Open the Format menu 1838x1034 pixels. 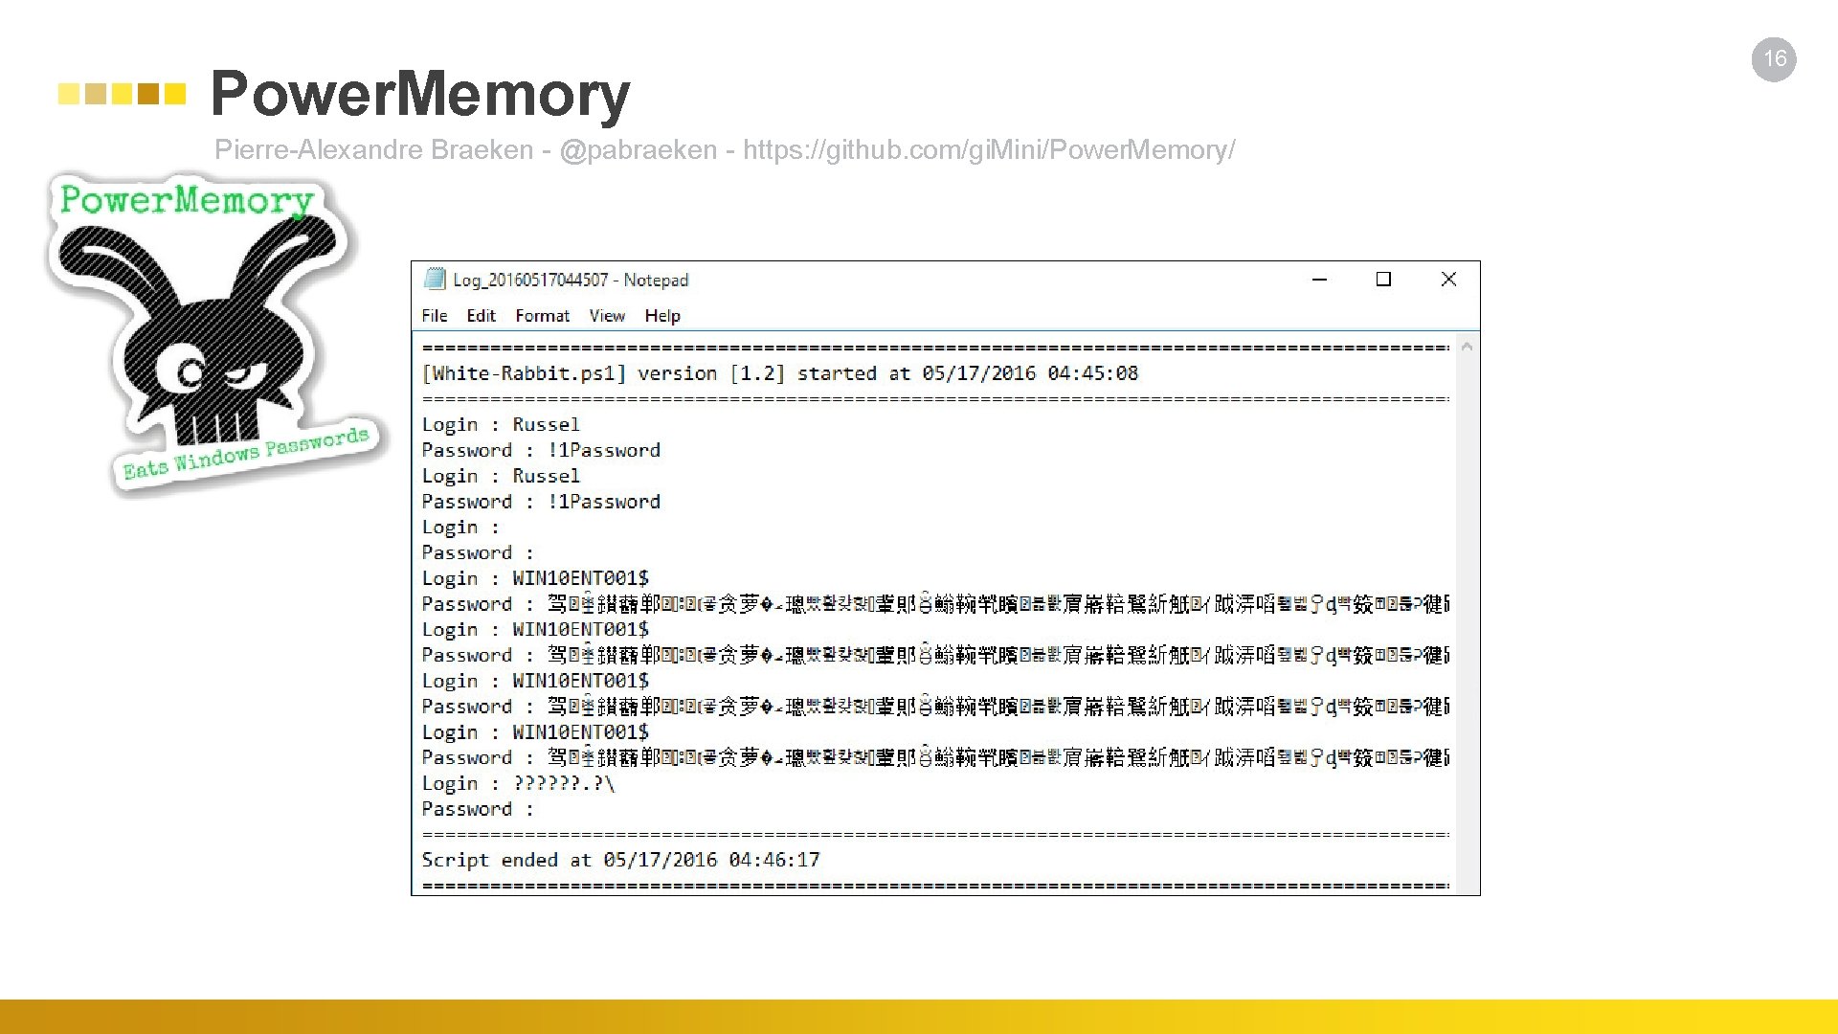pyautogui.click(x=542, y=316)
